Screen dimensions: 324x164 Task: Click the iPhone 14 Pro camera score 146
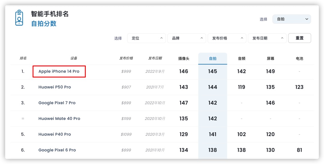coord(184,71)
